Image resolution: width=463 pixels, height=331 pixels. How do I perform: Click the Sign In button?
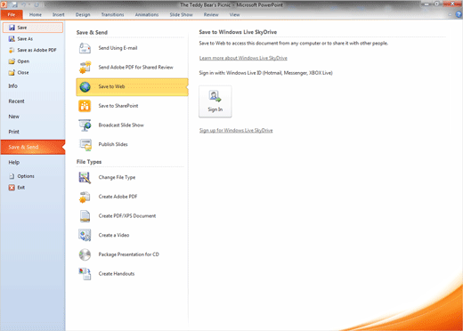pyautogui.click(x=215, y=101)
